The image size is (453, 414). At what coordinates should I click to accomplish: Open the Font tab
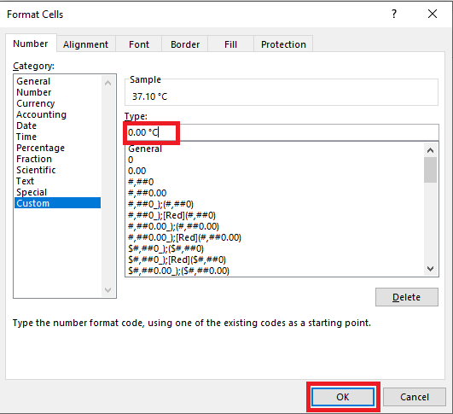pyautogui.click(x=139, y=44)
